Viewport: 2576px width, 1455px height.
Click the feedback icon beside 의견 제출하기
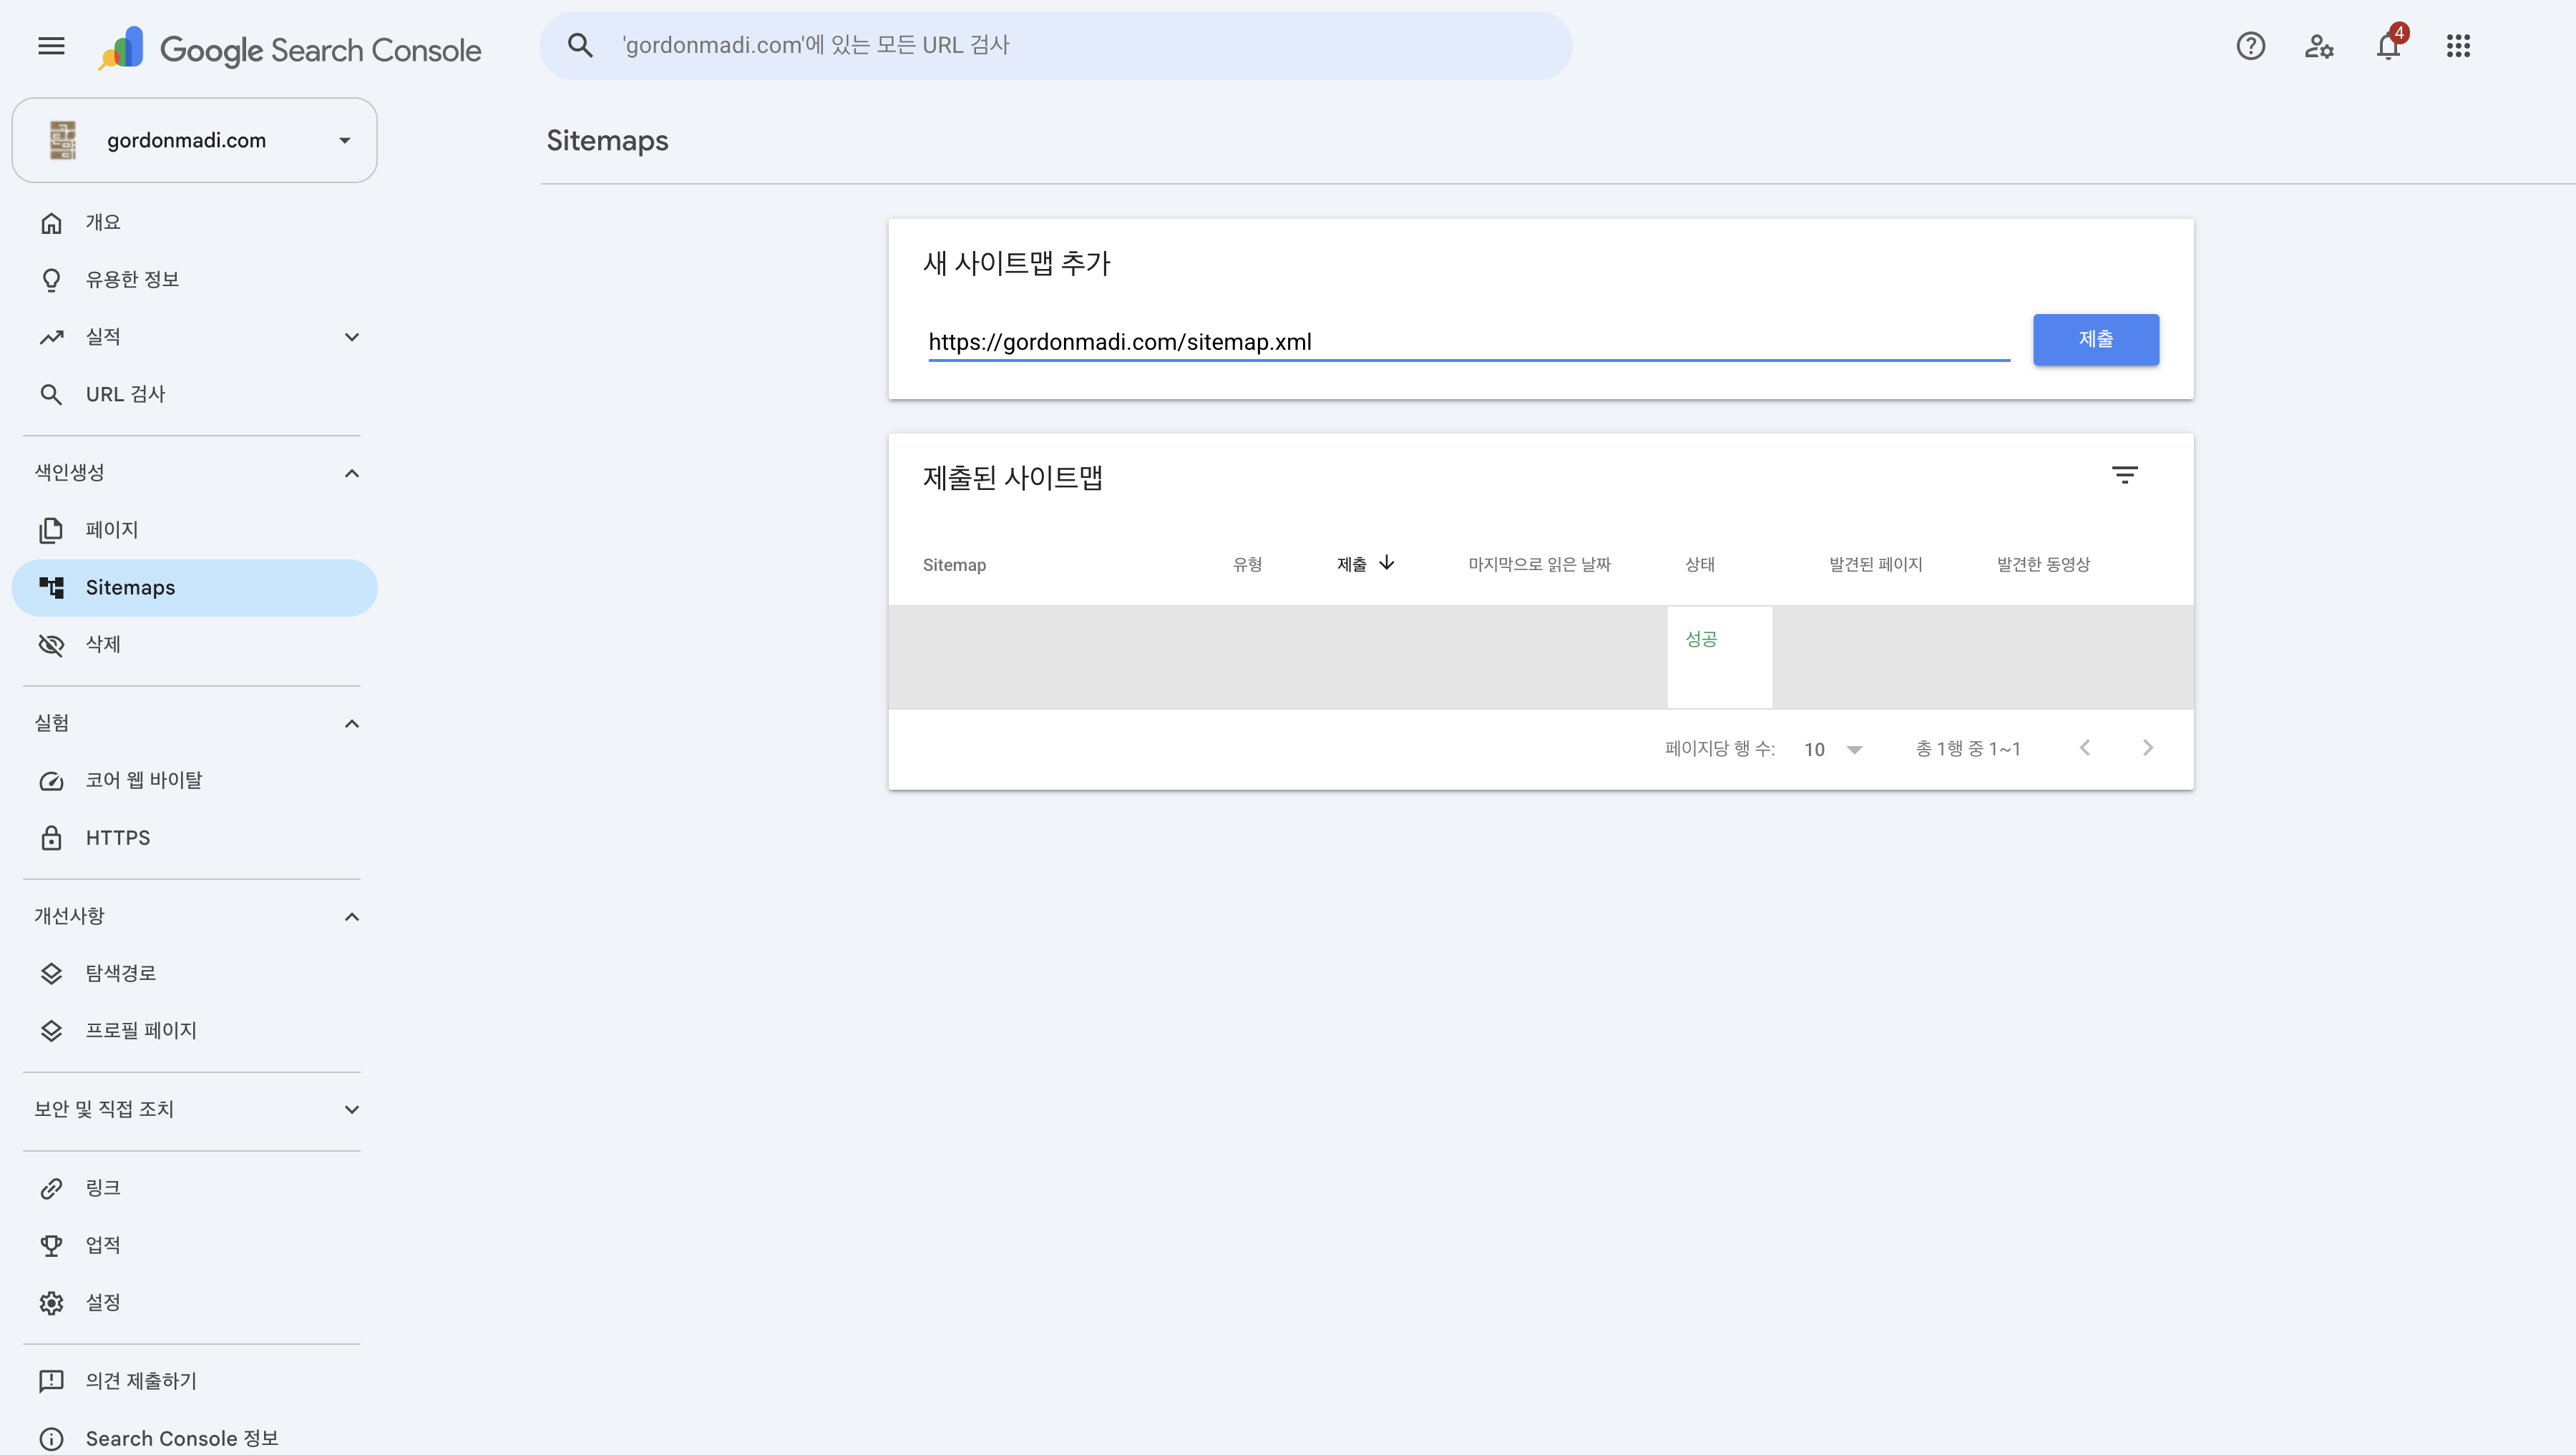51,1381
